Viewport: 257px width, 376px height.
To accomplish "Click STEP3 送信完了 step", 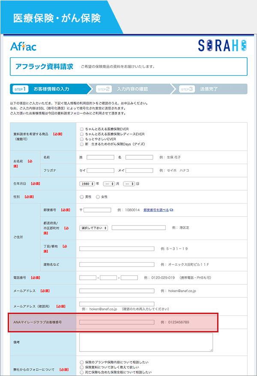I will 210,89.
